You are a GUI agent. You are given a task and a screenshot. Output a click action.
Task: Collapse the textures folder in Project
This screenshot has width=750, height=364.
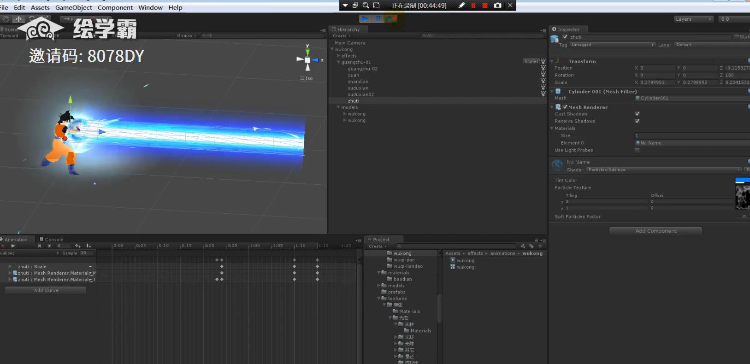378,299
